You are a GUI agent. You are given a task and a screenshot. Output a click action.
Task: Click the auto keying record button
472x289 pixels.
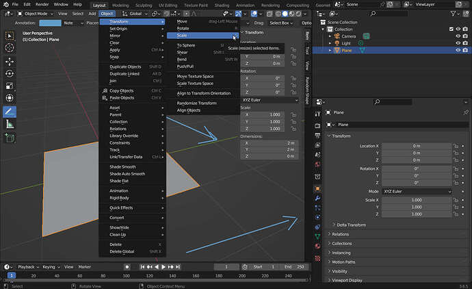[x=127, y=266]
